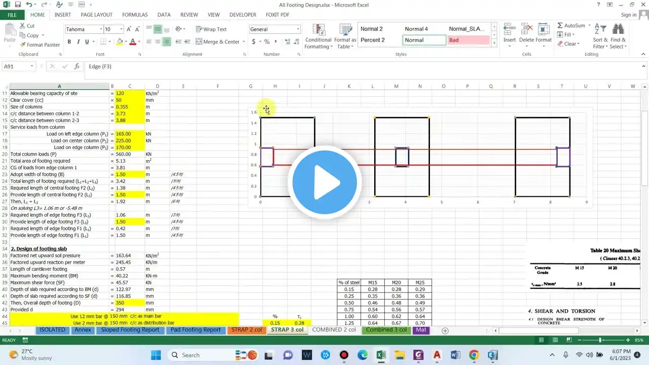Undo the last action

click(x=29, y=5)
